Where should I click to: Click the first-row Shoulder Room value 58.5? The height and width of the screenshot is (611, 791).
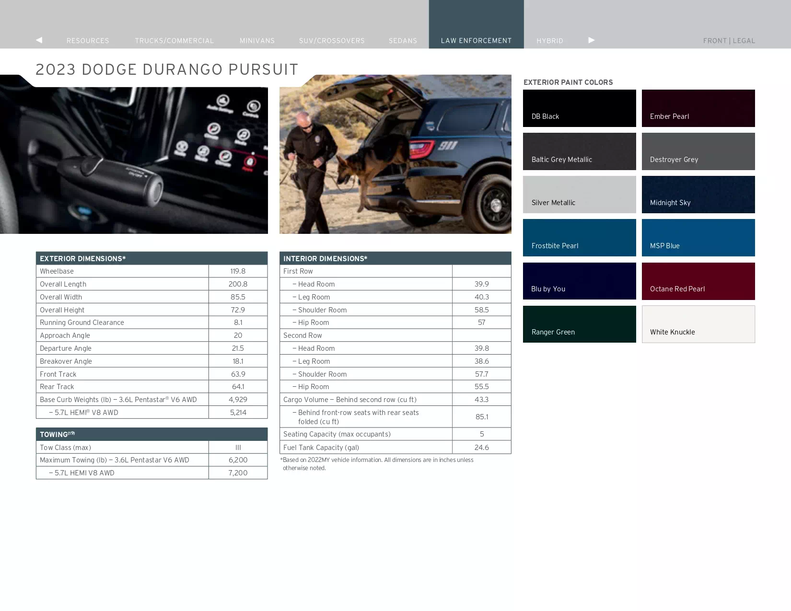click(x=482, y=310)
